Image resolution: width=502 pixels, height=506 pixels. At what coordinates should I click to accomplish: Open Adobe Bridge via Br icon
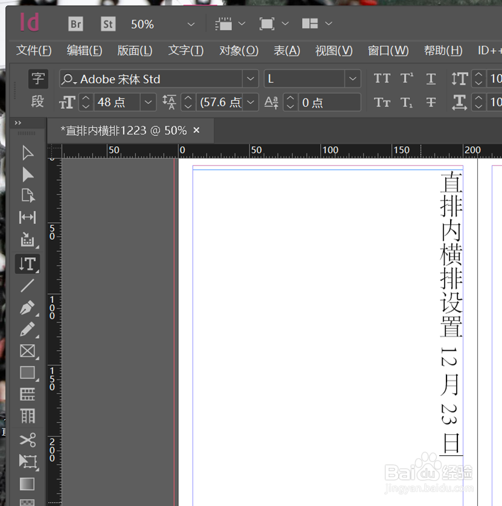pos(76,24)
